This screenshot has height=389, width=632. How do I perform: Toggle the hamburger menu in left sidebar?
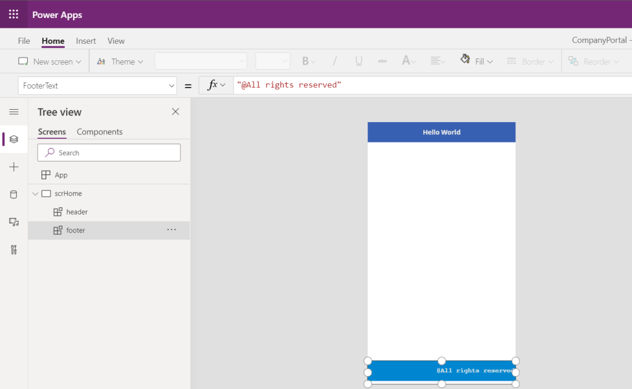[x=14, y=112]
